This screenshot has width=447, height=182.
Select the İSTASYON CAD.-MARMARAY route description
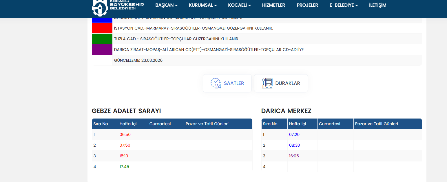point(194,28)
